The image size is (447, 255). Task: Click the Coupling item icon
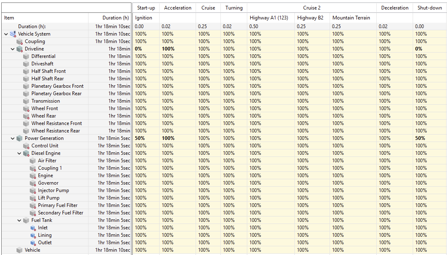tap(20, 42)
